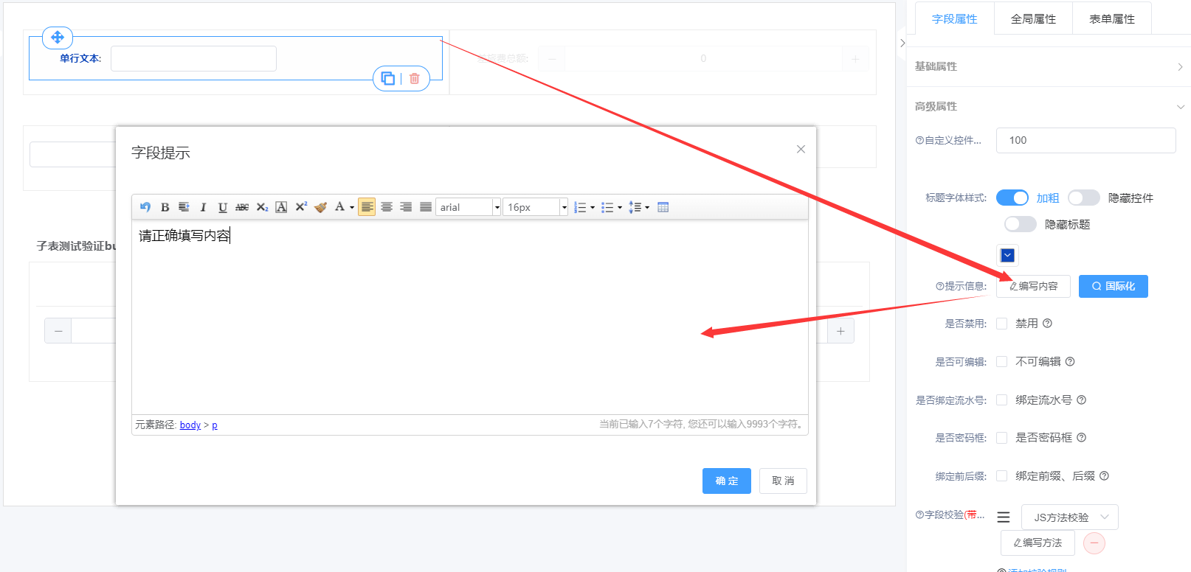The height and width of the screenshot is (572, 1191).
Task: Check the 不可编辑 checkbox
Action: pyautogui.click(x=1002, y=362)
